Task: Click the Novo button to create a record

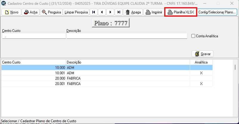Action: [x=11, y=12]
